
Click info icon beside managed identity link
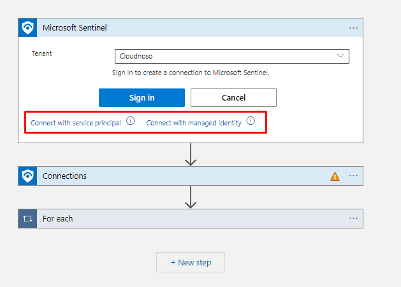(251, 121)
